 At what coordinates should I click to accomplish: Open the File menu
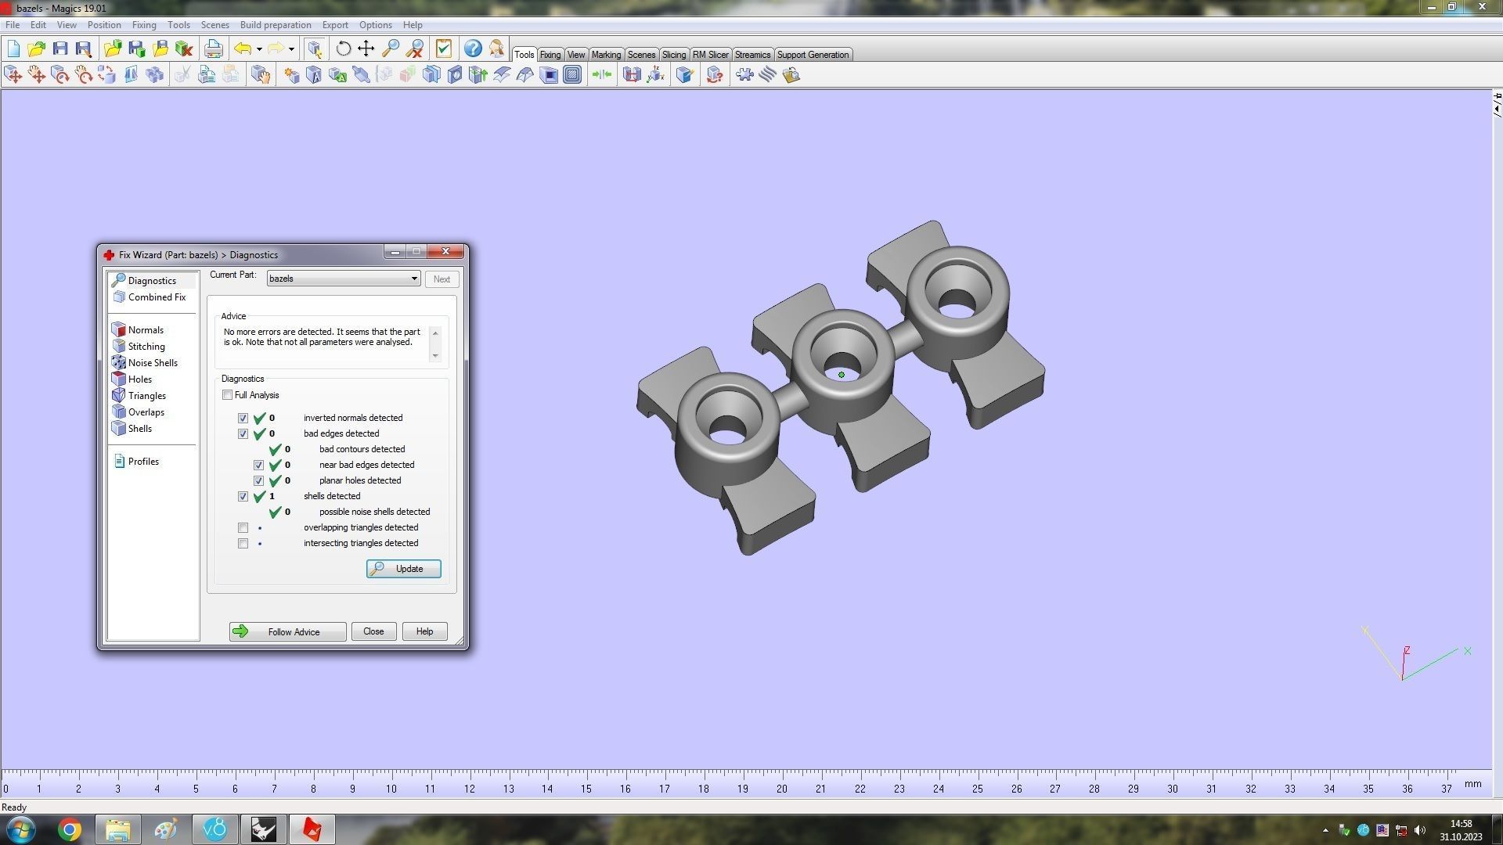[x=13, y=24]
